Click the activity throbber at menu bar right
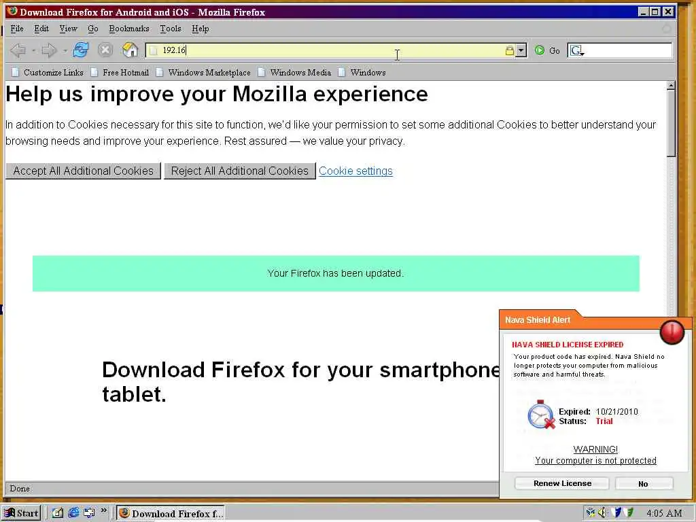 [666, 29]
